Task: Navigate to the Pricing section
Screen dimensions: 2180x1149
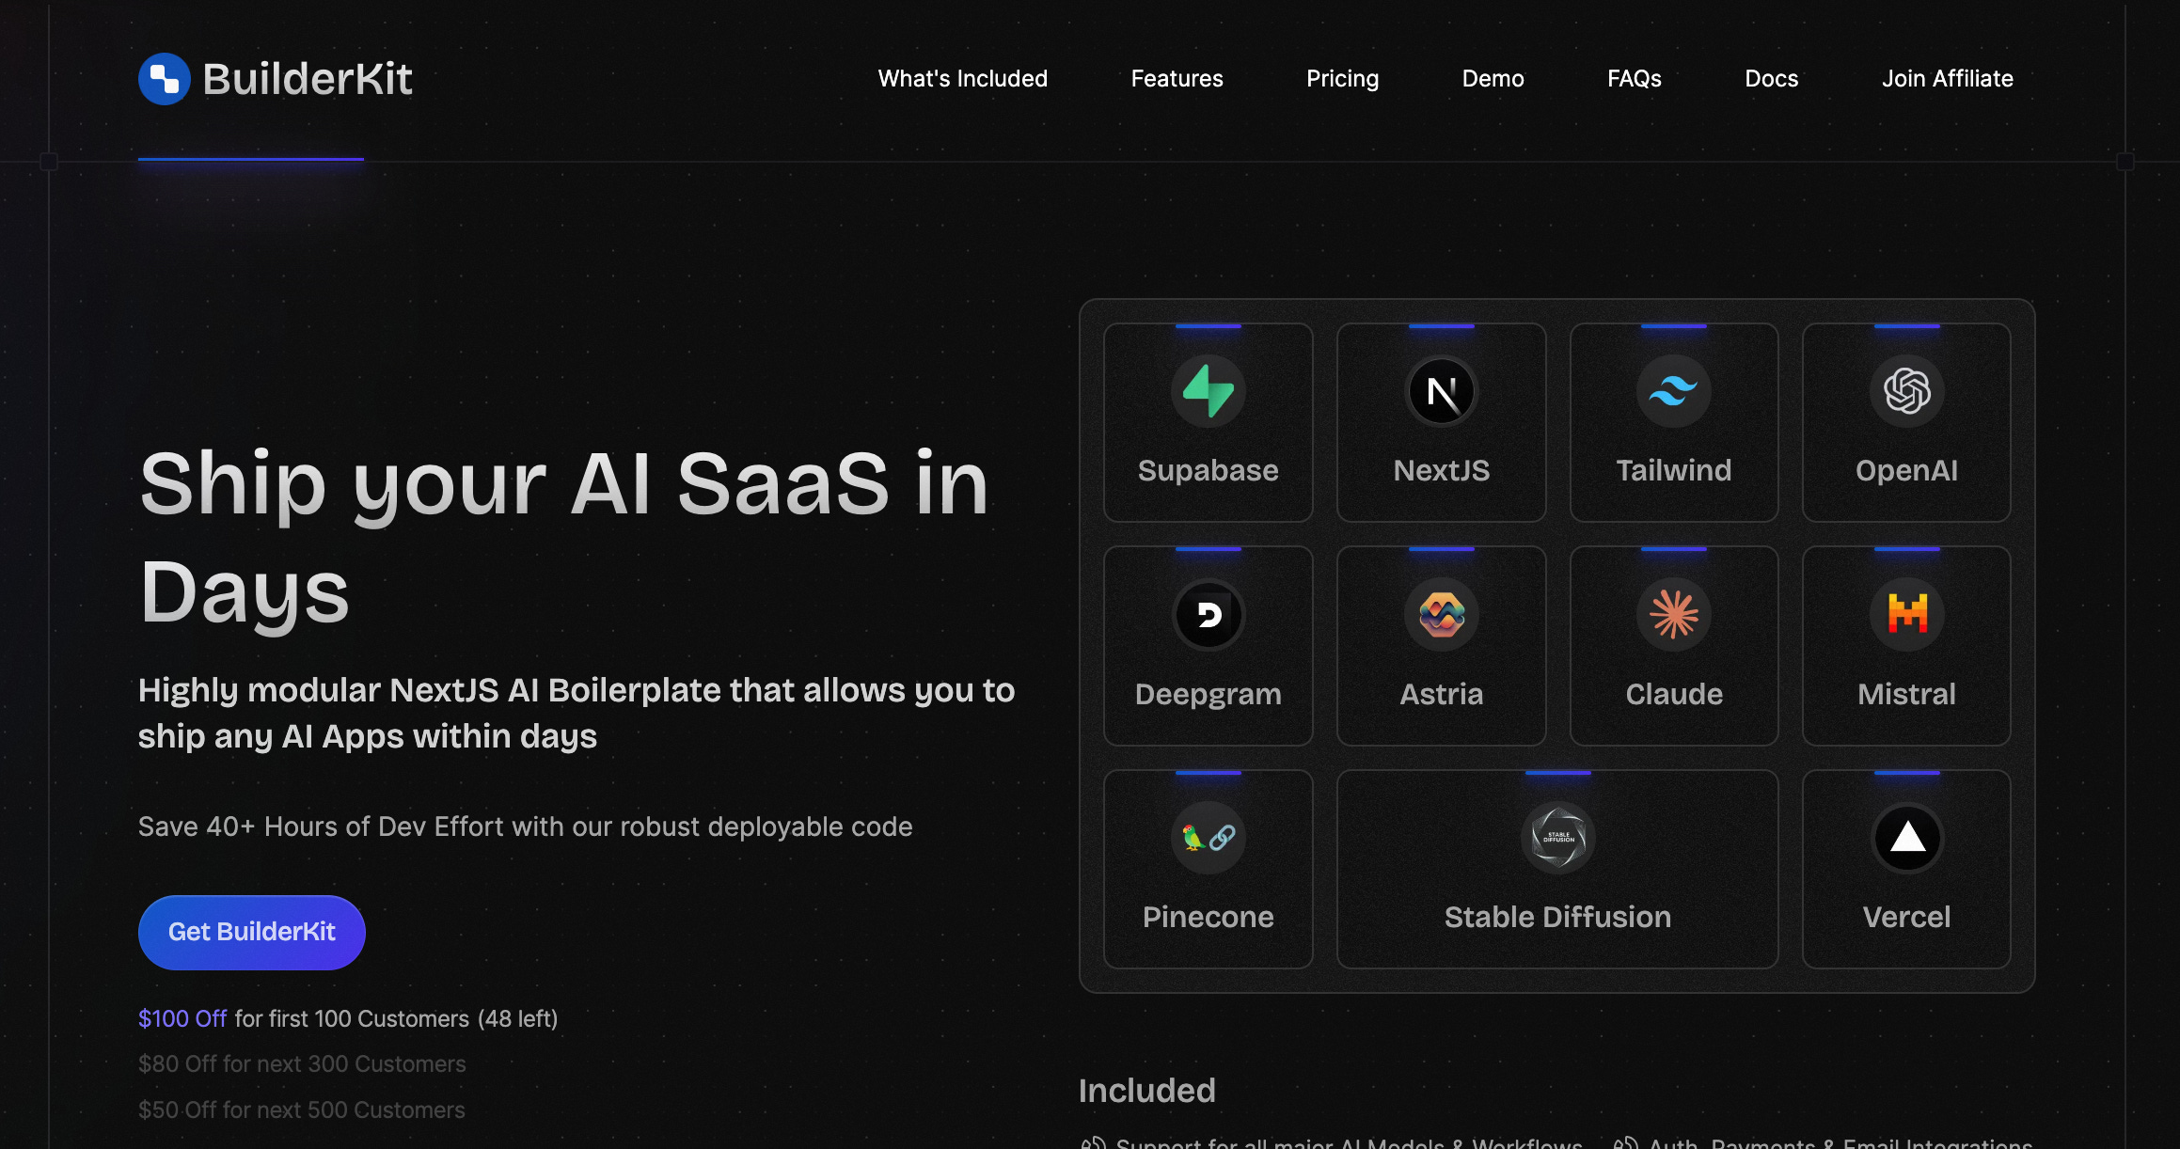Action: pos(1342,79)
